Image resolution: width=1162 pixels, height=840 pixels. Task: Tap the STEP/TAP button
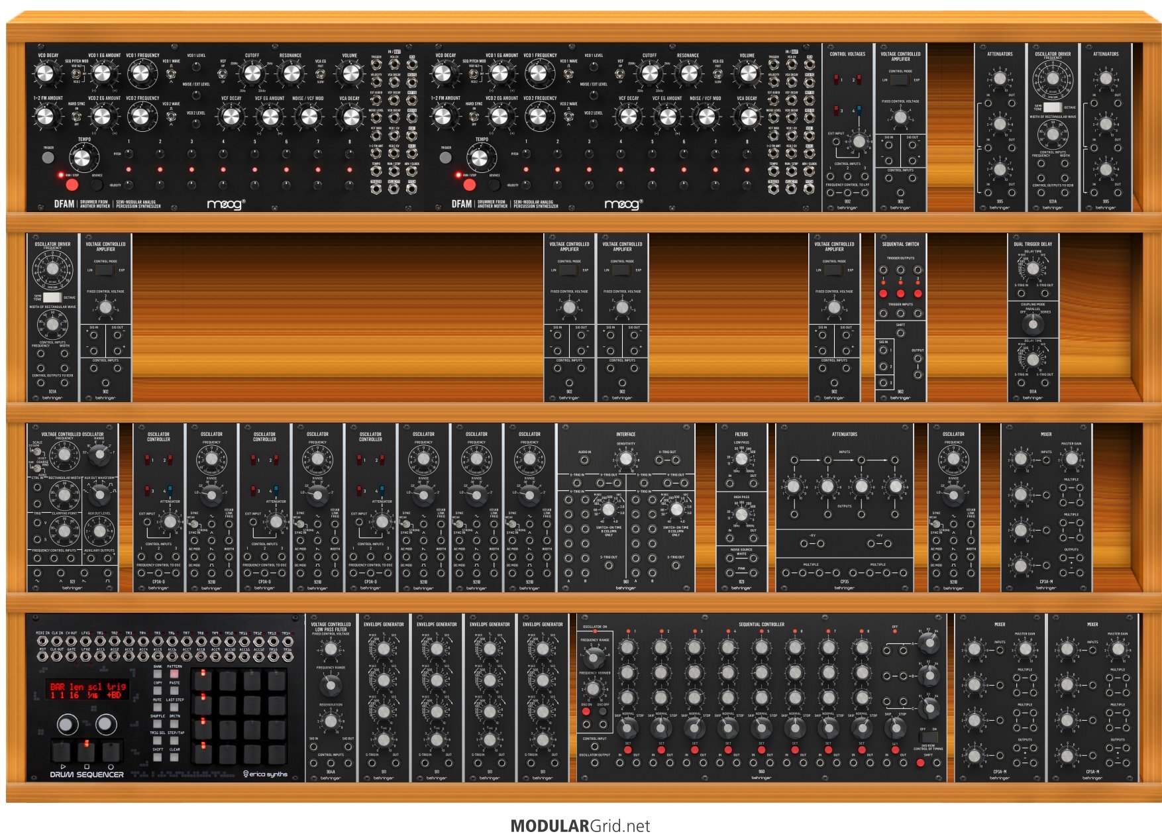pos(174,741)
